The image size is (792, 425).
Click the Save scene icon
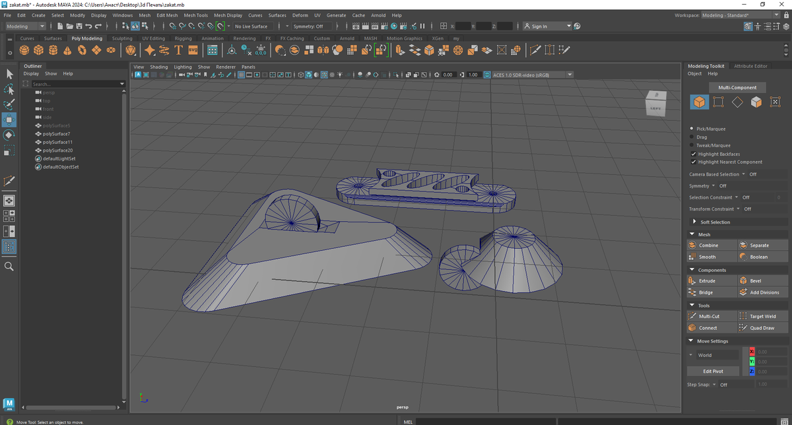[79, 26]
